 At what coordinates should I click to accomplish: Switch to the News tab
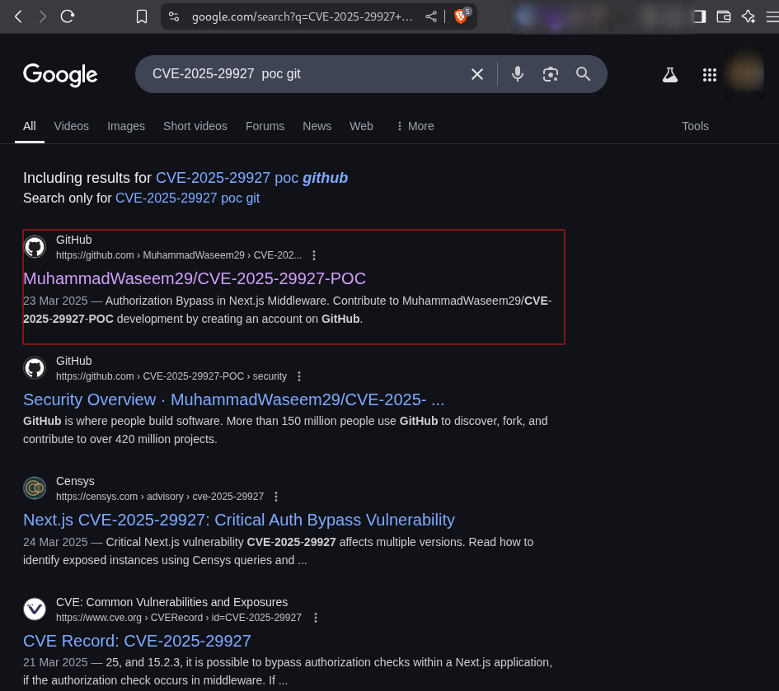(x=317, y=126)
